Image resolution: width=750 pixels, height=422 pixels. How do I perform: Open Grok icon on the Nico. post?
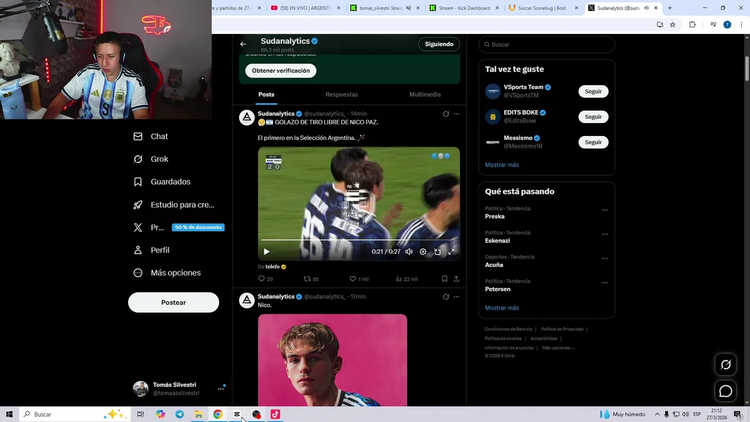point(446,297)
